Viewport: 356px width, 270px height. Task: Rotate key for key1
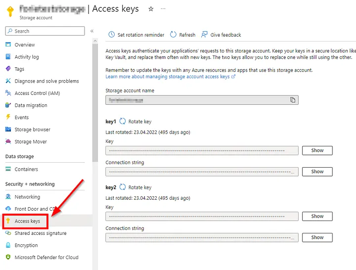pyautogui.click(x=135, y=122)
